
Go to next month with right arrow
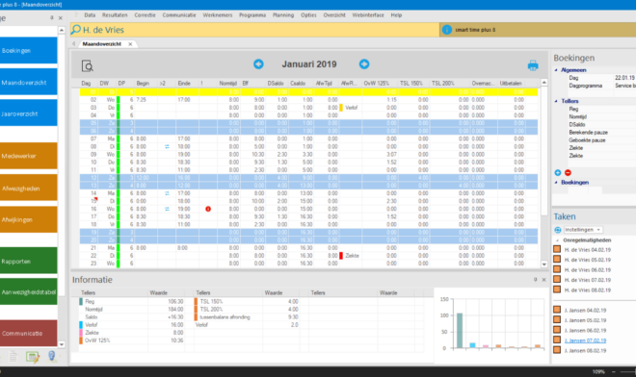[364, 64]
